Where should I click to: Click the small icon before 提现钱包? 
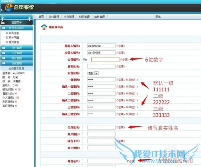(x=7, y=42)
